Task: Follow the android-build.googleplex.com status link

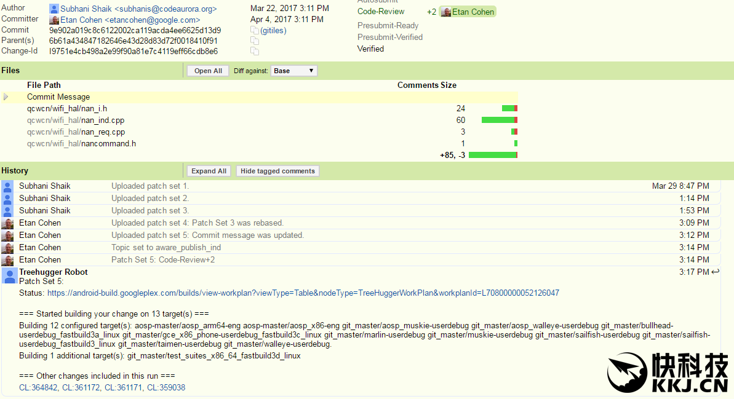Action: coord(303,293)
